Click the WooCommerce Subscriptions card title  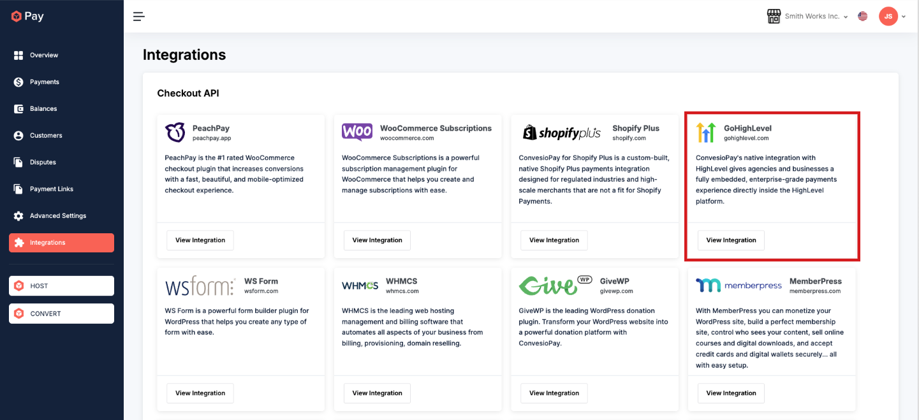coord(436,128)
